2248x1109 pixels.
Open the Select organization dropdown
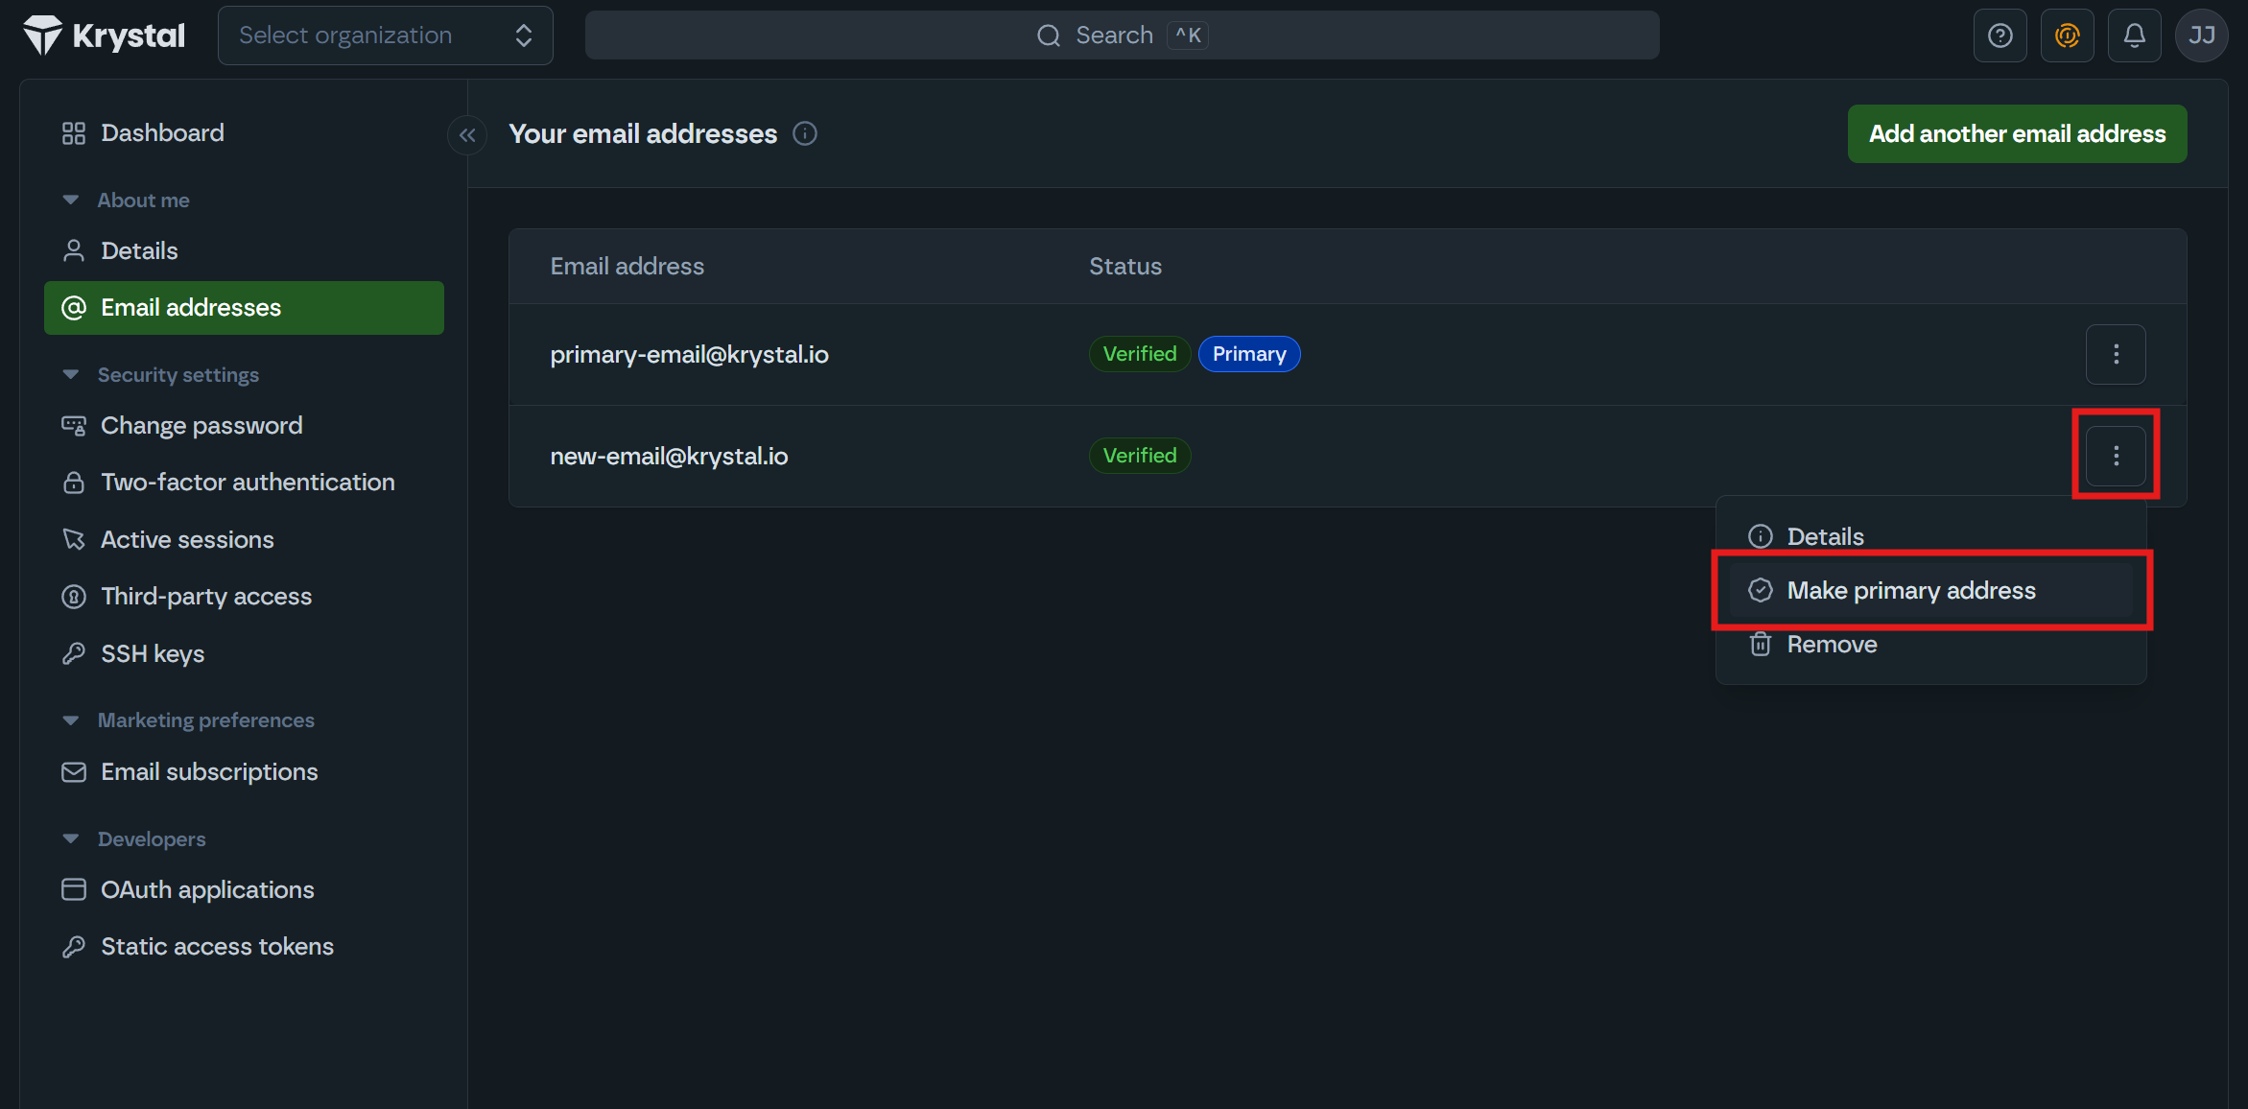(x=385, y=35)
